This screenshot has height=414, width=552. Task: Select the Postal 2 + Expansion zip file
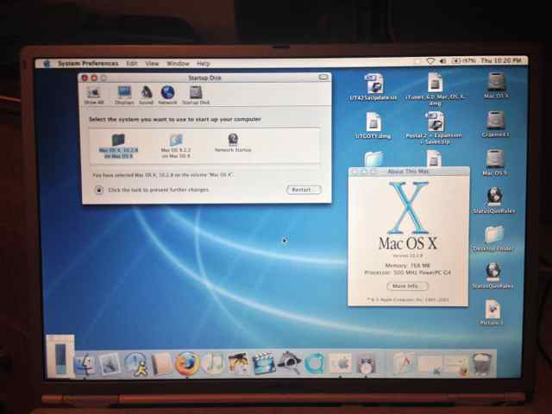click(434, 129)
